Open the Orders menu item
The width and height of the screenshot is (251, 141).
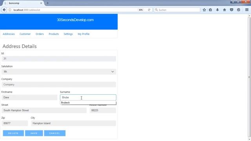[40, 34]
